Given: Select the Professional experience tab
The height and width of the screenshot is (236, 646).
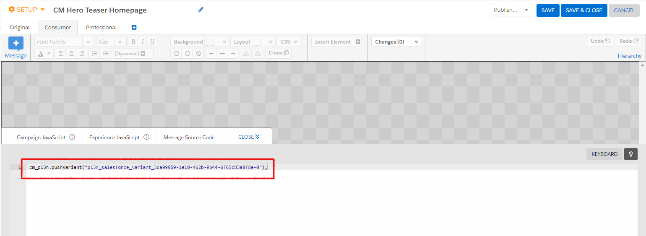Looking at the screenshot, I should (101, 27).
